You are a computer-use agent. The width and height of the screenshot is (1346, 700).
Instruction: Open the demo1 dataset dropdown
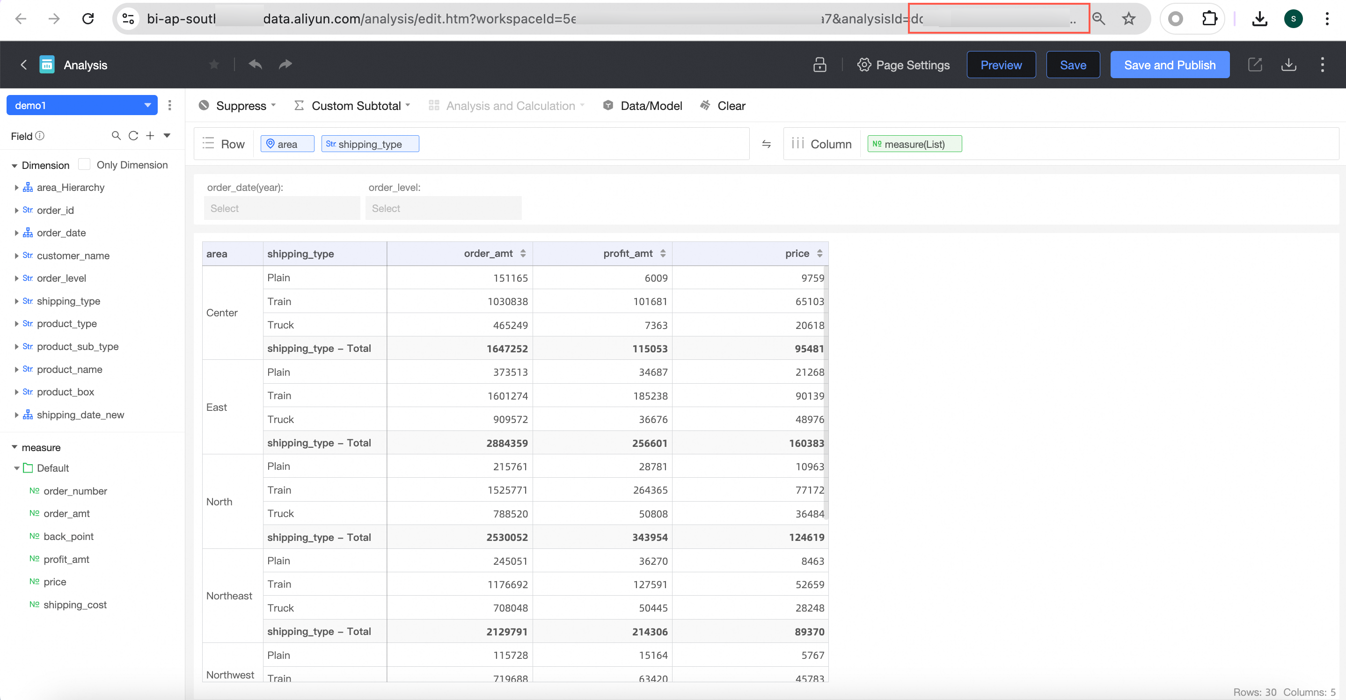point(82,106)
